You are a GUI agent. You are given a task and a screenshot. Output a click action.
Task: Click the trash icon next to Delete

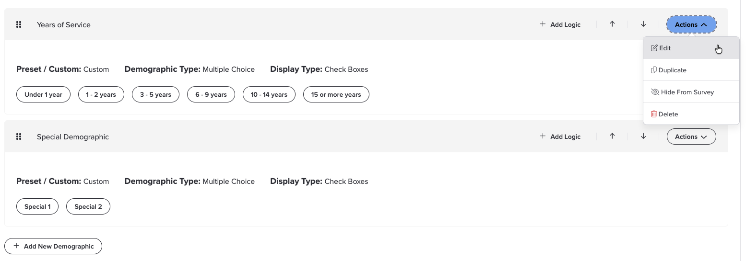click(653, 114)
